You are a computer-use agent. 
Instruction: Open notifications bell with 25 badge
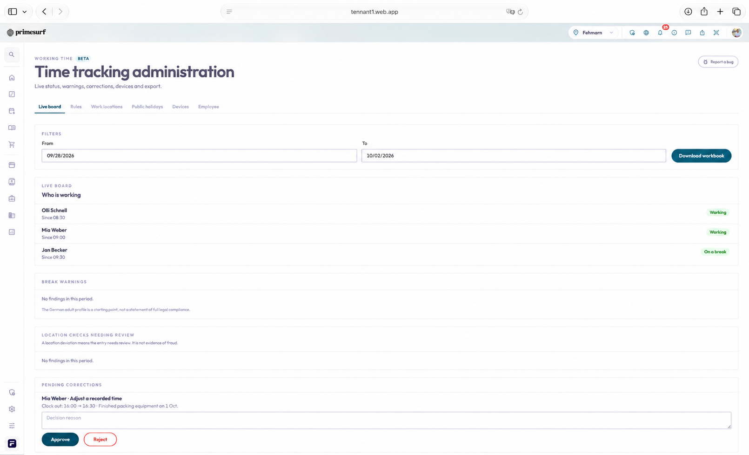660,33
